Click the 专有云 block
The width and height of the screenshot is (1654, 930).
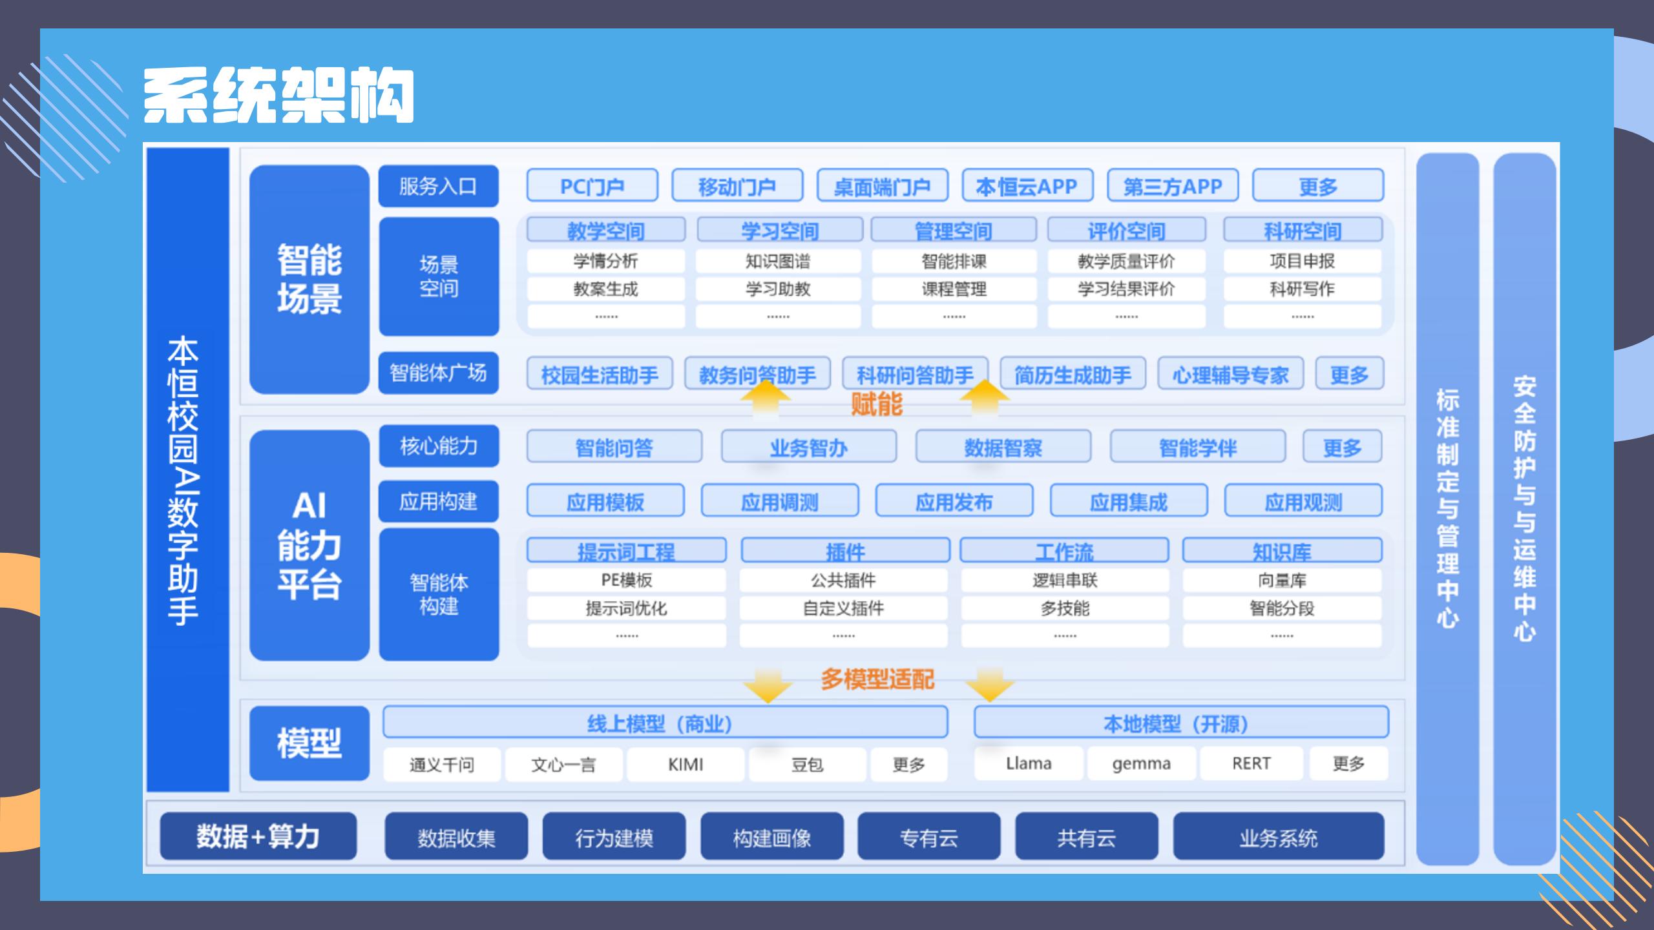tap(929, 837)
